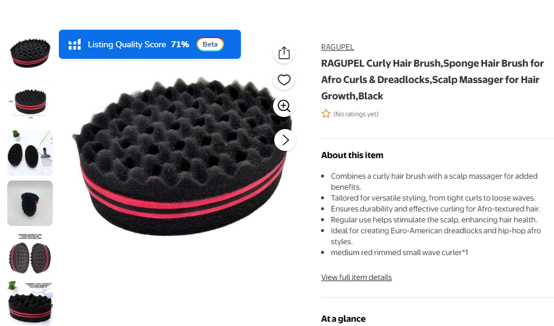Click the Listing Quality bar chart icon

click(75, 44)
